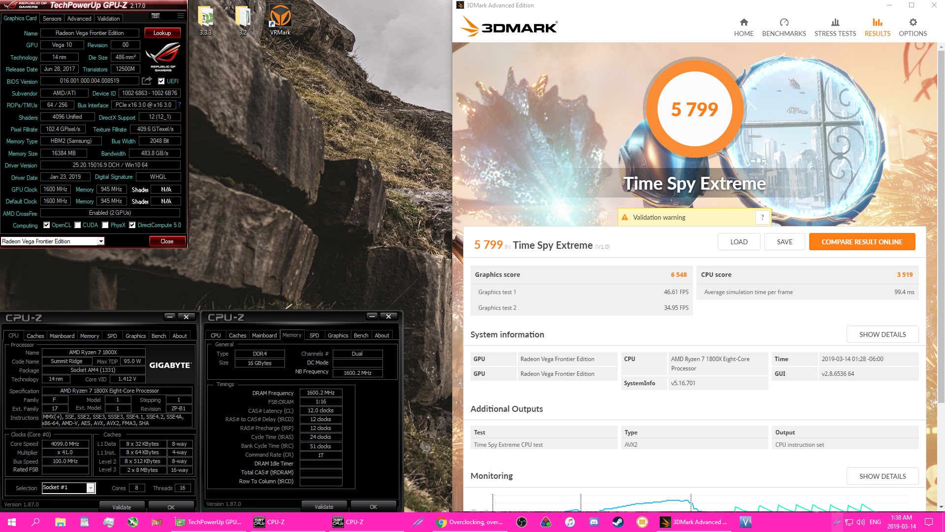Open the Radeon Vega Frontier Edition GPU dropdown

click(x=52, y=241)
